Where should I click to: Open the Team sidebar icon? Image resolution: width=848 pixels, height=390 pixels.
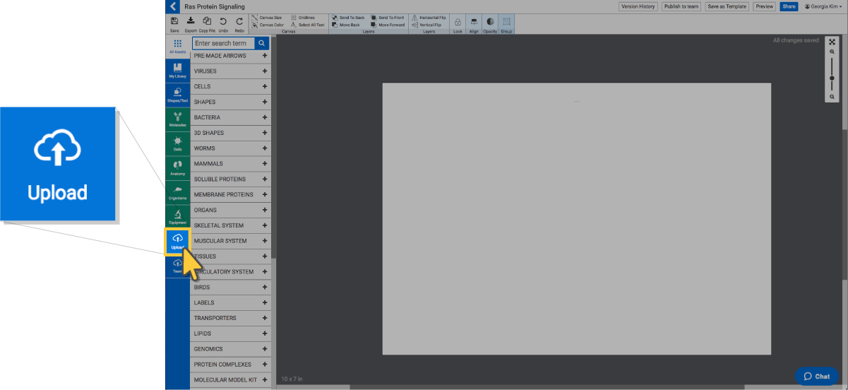click(x=177, y=266)
